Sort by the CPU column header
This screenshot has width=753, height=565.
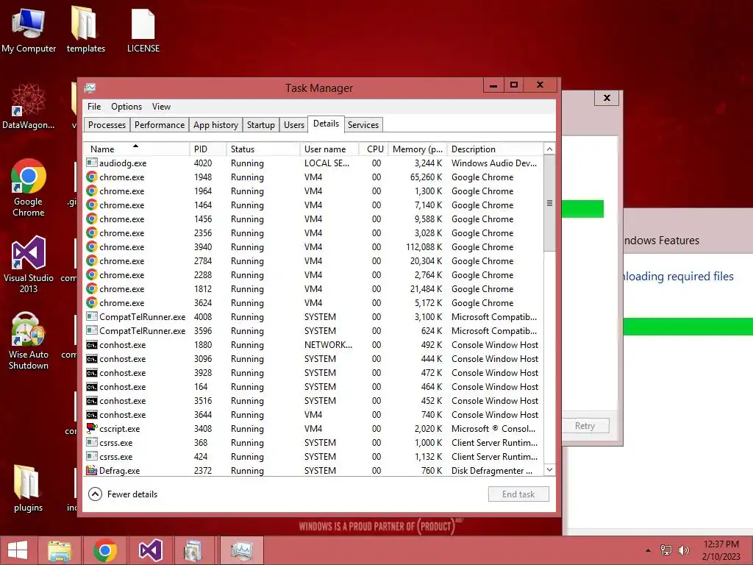coord(374,149)
